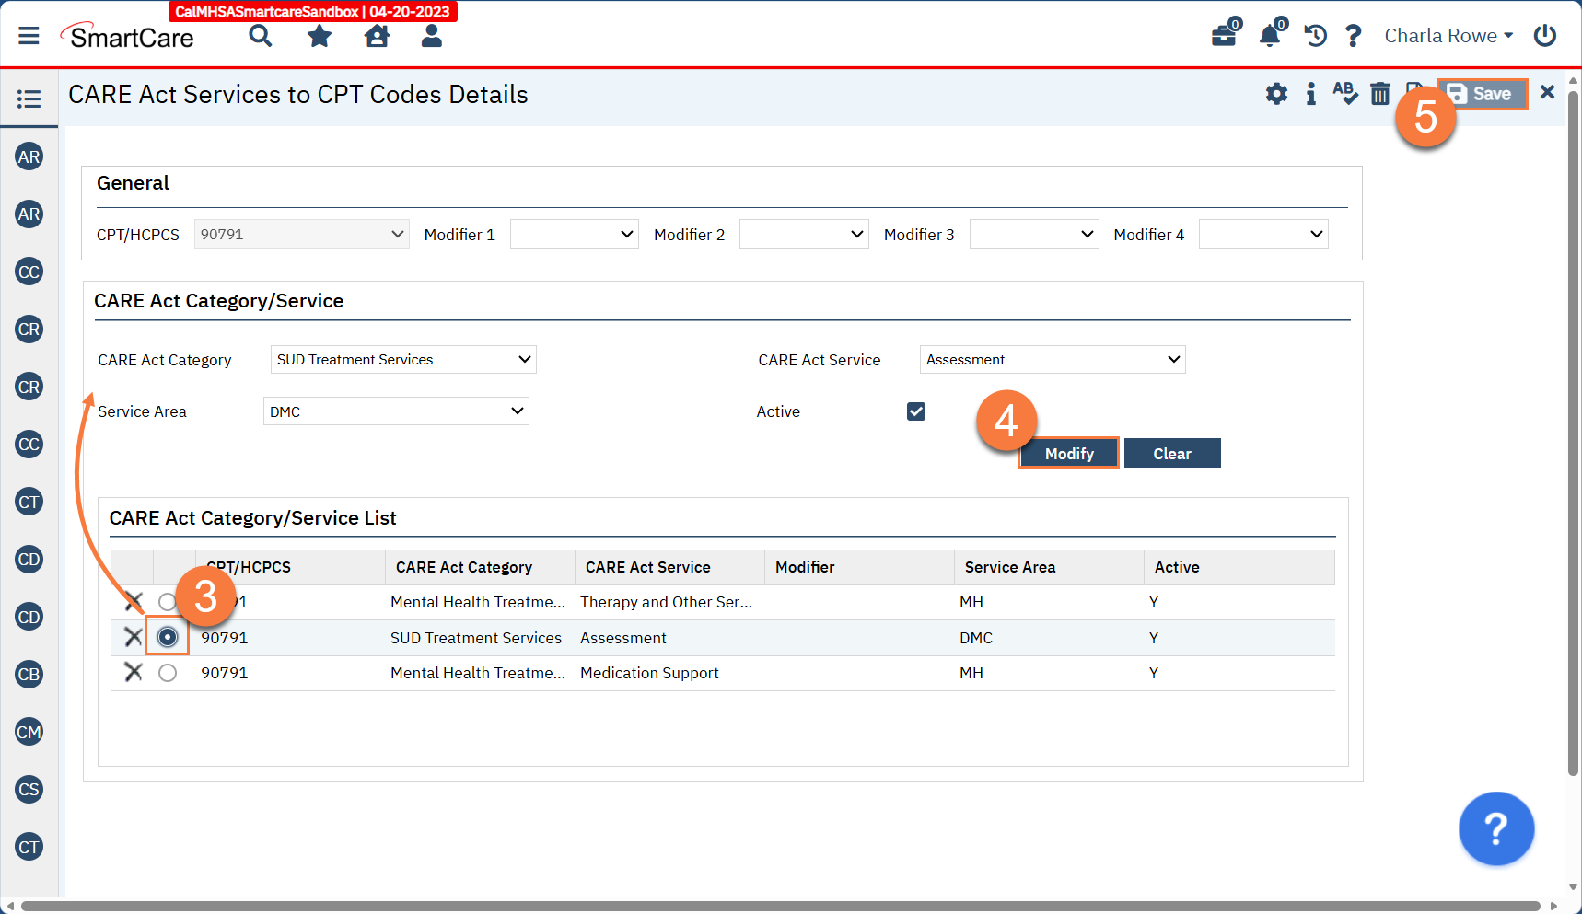Select the SUD Treatment Services row radio button
This screenshot has width=1582, height=914.
168,637
